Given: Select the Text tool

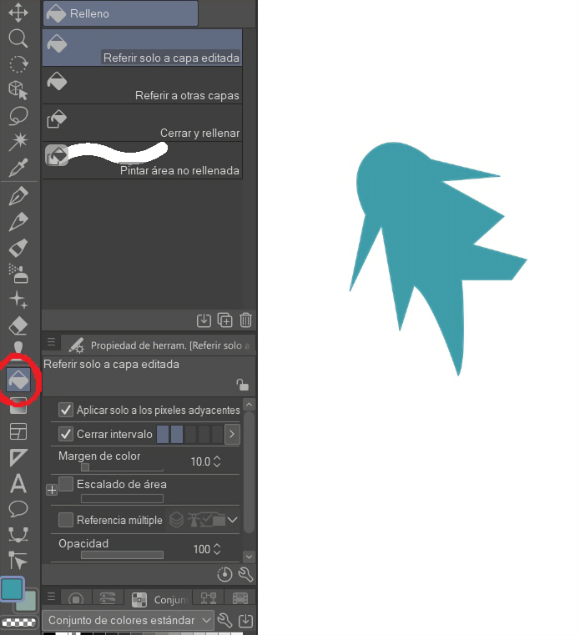Looking at the screenshot, I should [18, 483].
